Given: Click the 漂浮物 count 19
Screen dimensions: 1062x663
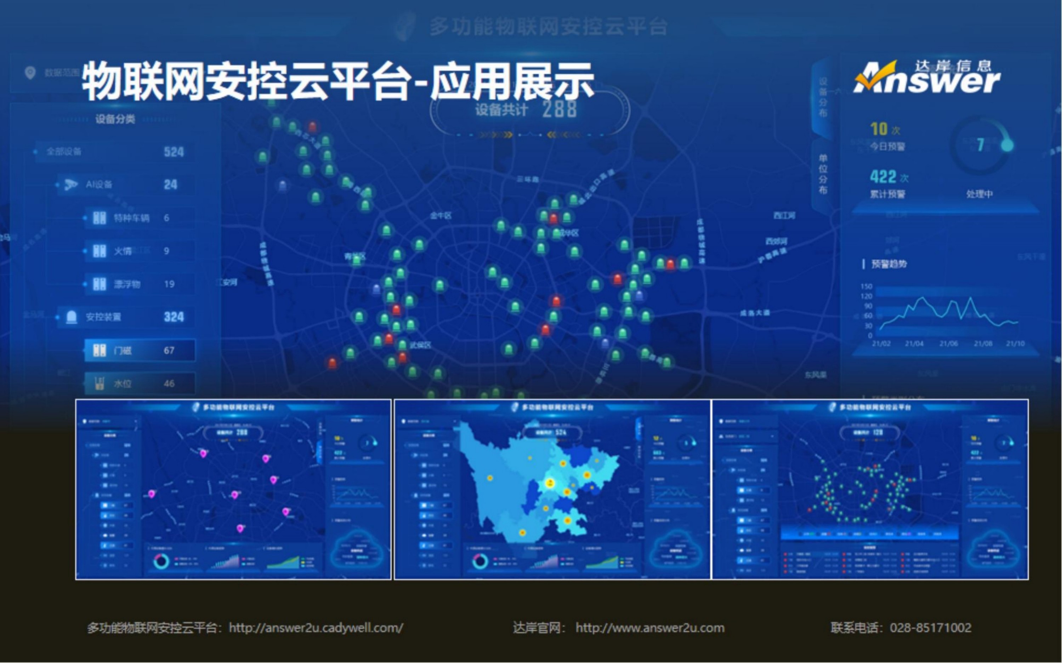Looking at the screenshot, I should tap(169, 284).
